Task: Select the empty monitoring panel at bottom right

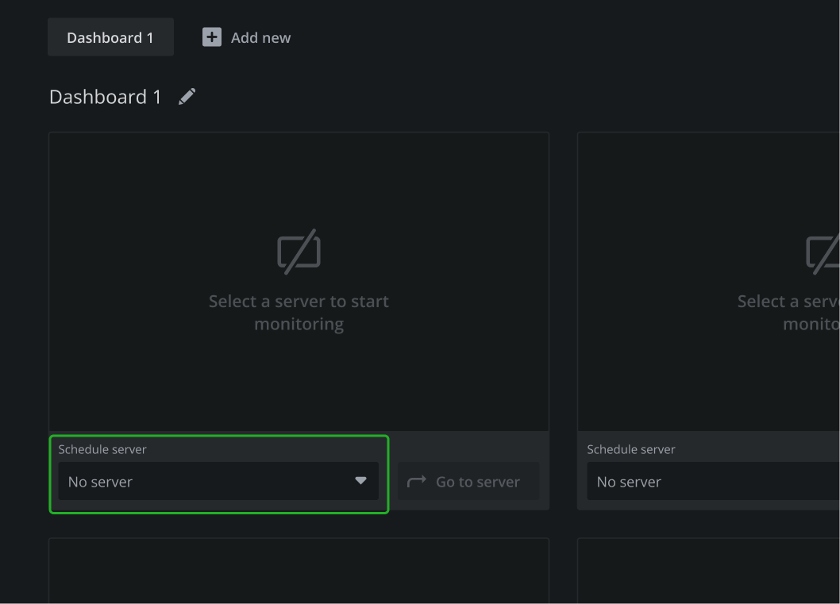Action: pos(708,571)
